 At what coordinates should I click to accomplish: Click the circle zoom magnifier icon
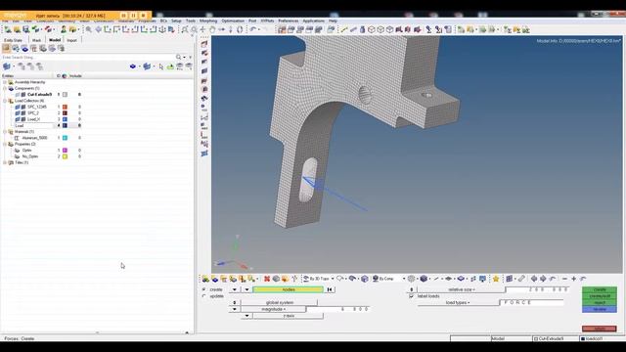point(194,29)
